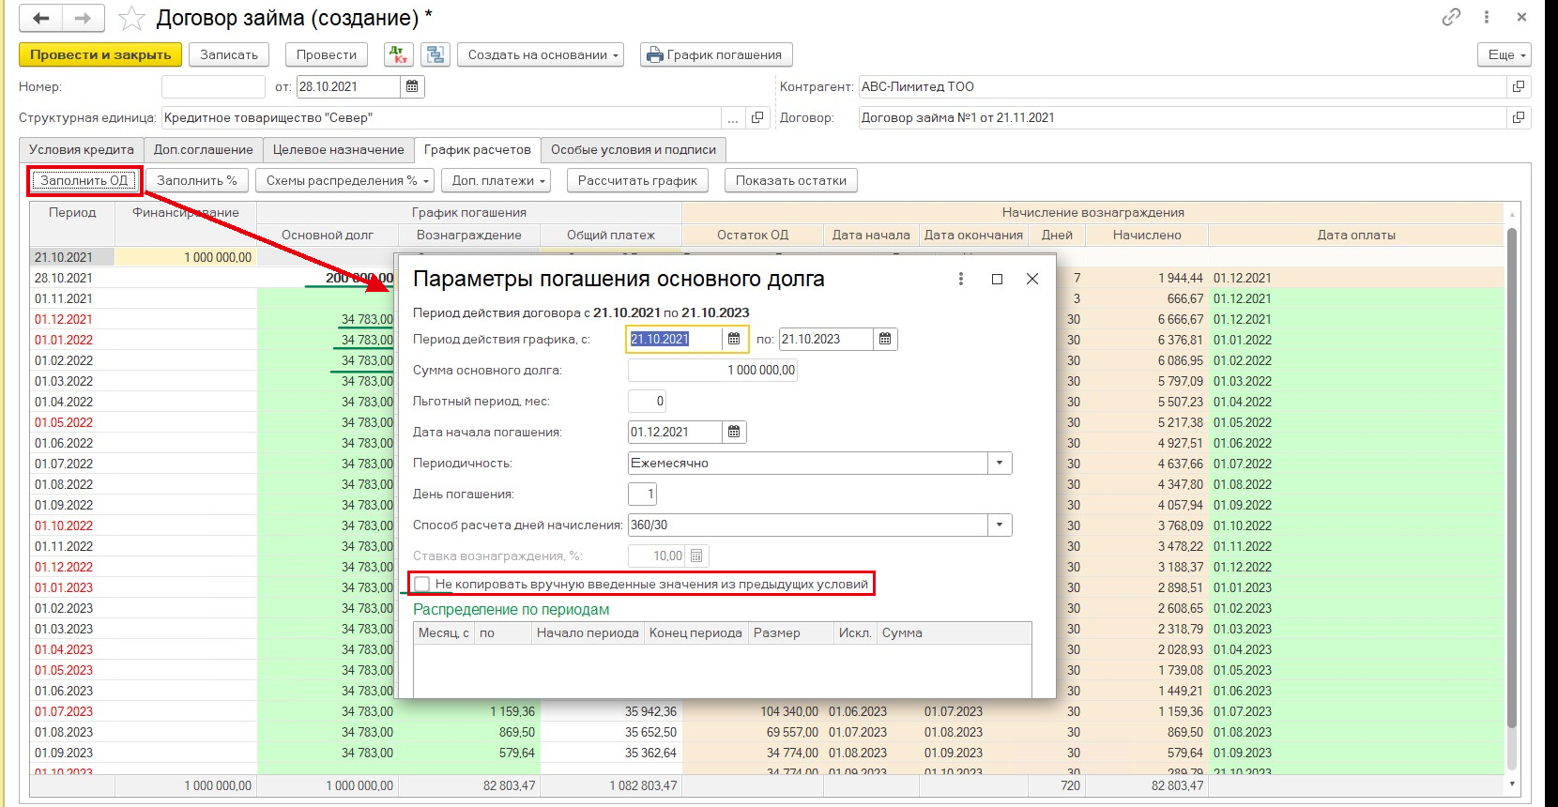Click the document structure icon next to Дт/Кт
This screenshot has height=807, width=1558.
(435, 54)
